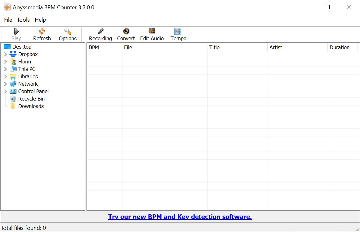Screen dimensions: 360x232
Task: Select the This PC label in tree
Action: 27,69
